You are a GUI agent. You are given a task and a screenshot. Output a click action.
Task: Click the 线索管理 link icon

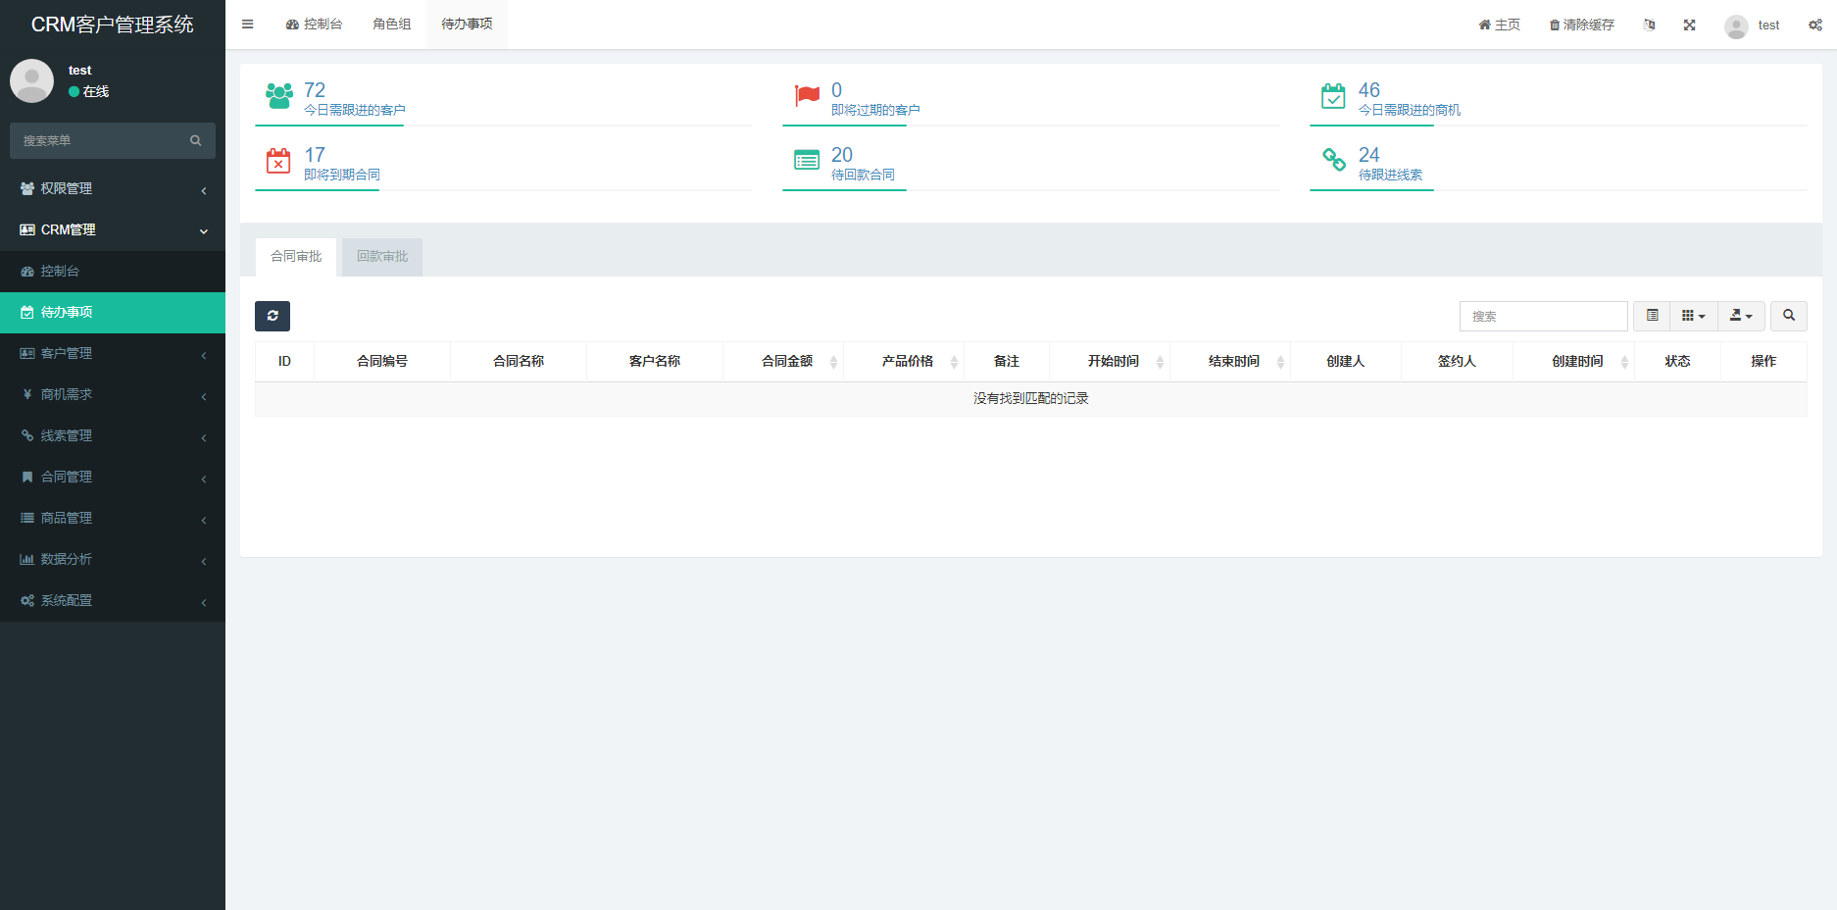pyautogui.click(x=27, y=435)
